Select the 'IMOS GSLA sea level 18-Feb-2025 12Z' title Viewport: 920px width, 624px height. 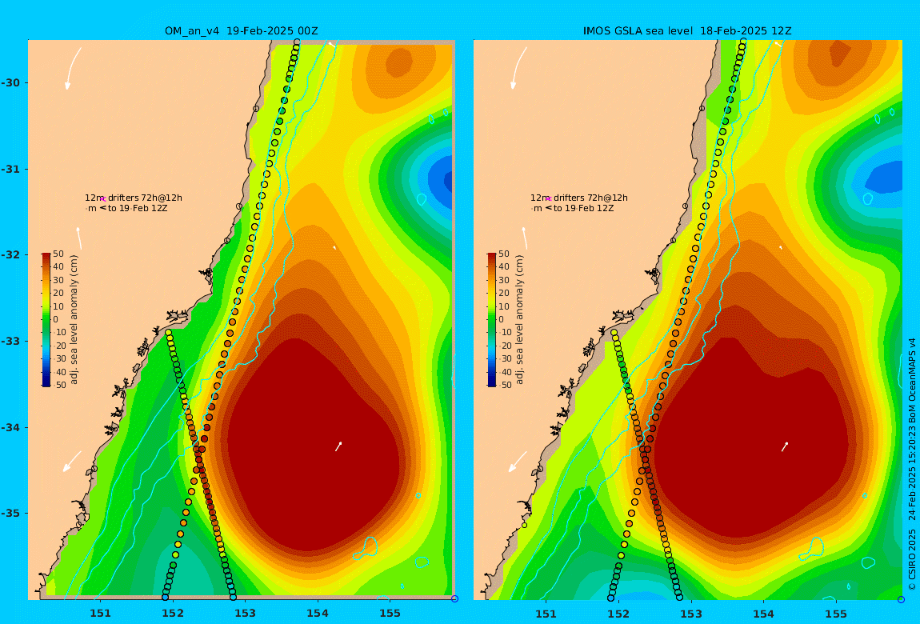pyautogui.click(x=687, y=31)
